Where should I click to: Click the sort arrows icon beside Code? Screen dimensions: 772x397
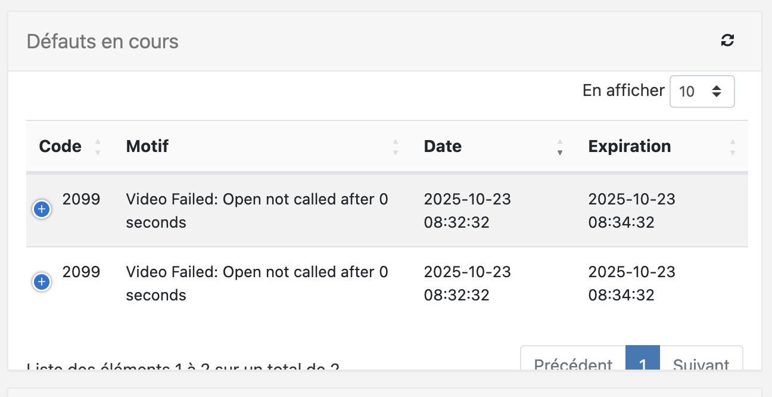click(98, 147)
